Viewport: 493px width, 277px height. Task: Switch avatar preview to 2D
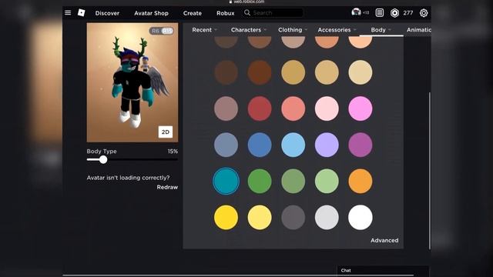[x=166, y=132]
